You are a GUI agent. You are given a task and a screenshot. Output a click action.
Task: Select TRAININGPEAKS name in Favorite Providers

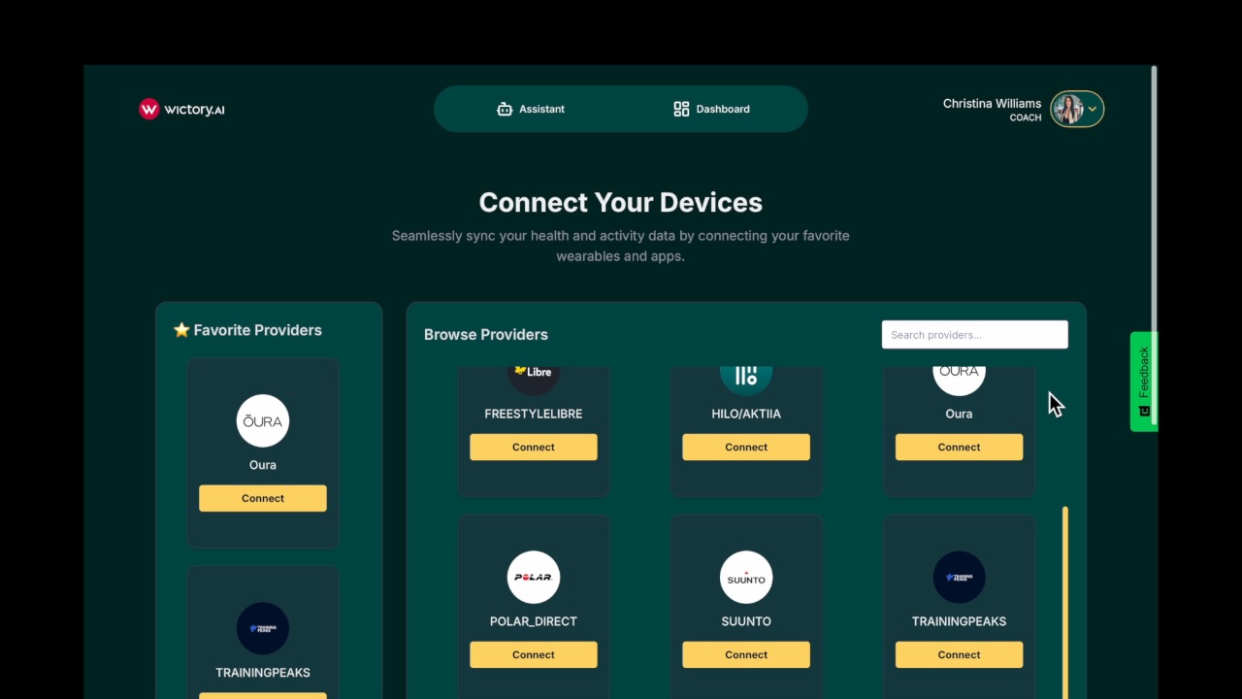(263, 673)
